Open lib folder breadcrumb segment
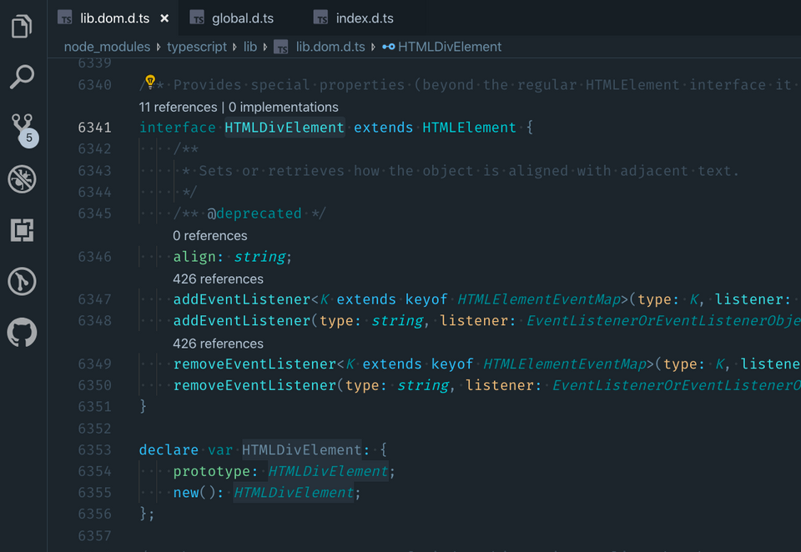The height and width of the screenshot is (552, 801). (x=250, y=47)
